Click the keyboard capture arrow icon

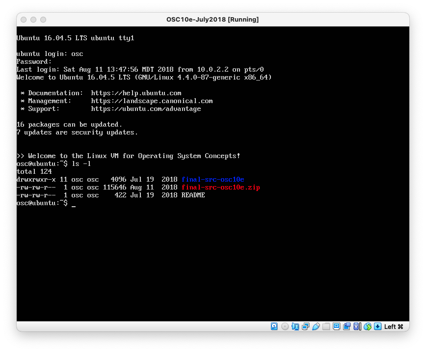click(377, 326)
